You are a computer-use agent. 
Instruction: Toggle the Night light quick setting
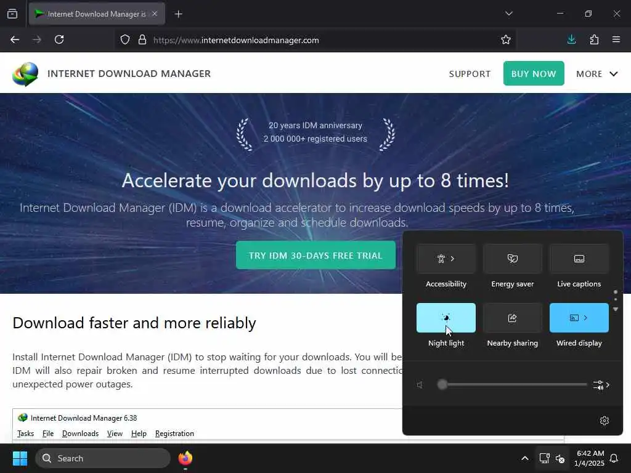pos(446,318)
